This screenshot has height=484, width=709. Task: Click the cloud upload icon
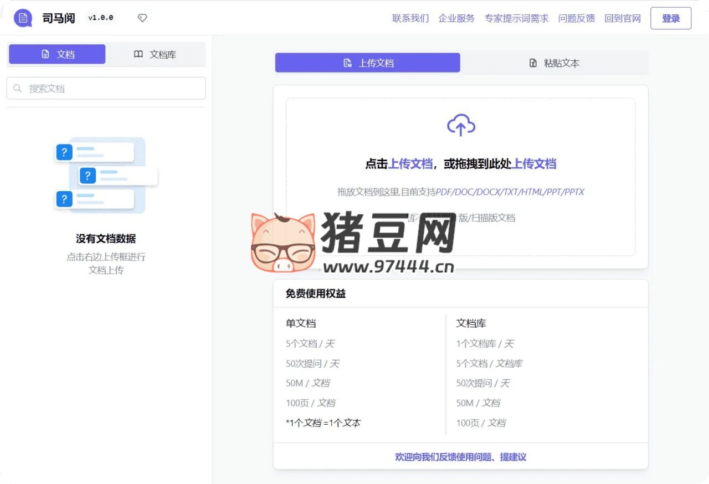point(461,125)
